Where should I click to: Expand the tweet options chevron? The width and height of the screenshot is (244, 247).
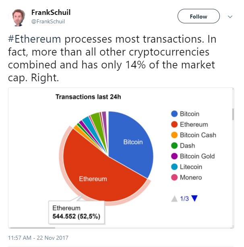pyautogui.click(x=230, y=17)
